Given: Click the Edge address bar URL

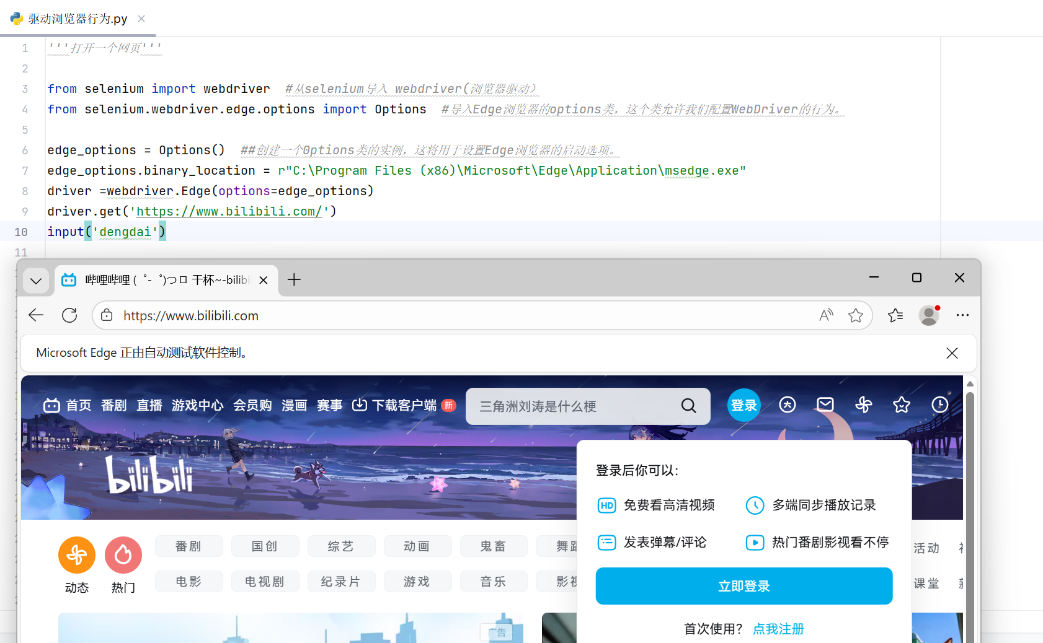Looking at the screenshot, I should pos(191,316).
